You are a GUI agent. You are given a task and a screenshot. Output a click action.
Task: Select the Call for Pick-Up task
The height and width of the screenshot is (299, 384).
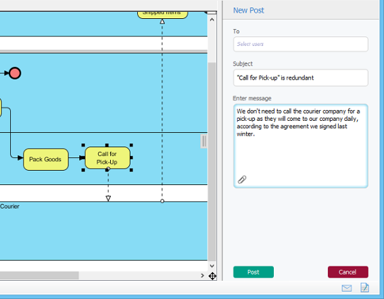click(x=107, y=158)
